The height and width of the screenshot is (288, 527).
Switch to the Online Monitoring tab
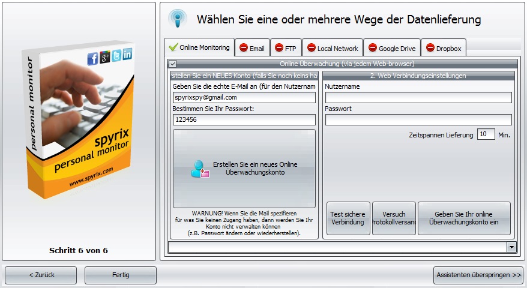pyautogui.click(x=200, y=47)
